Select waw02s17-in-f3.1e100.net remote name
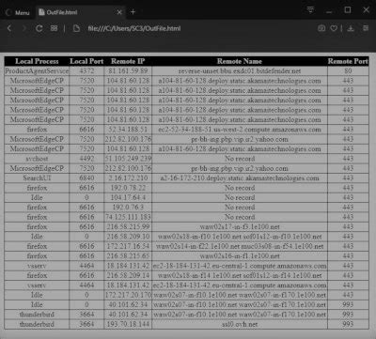Screen dimensions: 376x339 coord(240,226)
